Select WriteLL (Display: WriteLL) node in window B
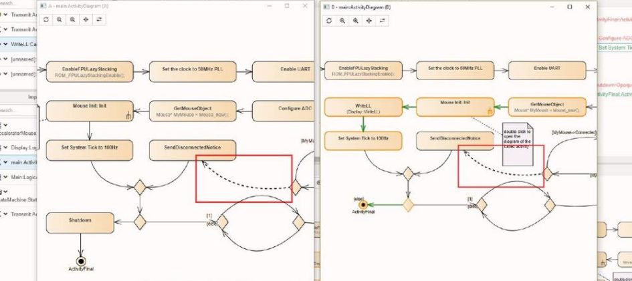 tap(363, 107)
